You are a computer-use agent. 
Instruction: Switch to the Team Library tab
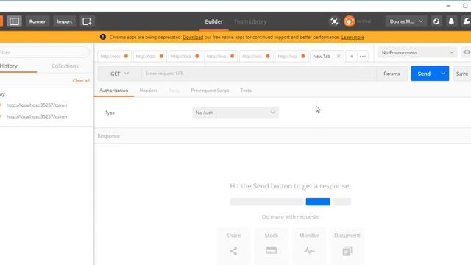point(250,21)
